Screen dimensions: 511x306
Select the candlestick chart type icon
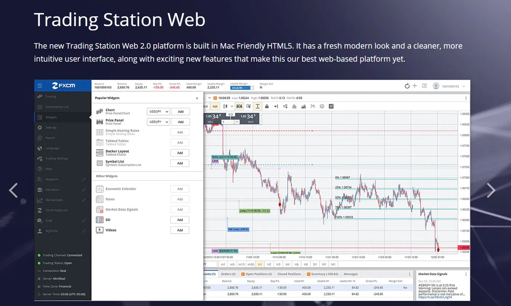click(x=225, y=106)
